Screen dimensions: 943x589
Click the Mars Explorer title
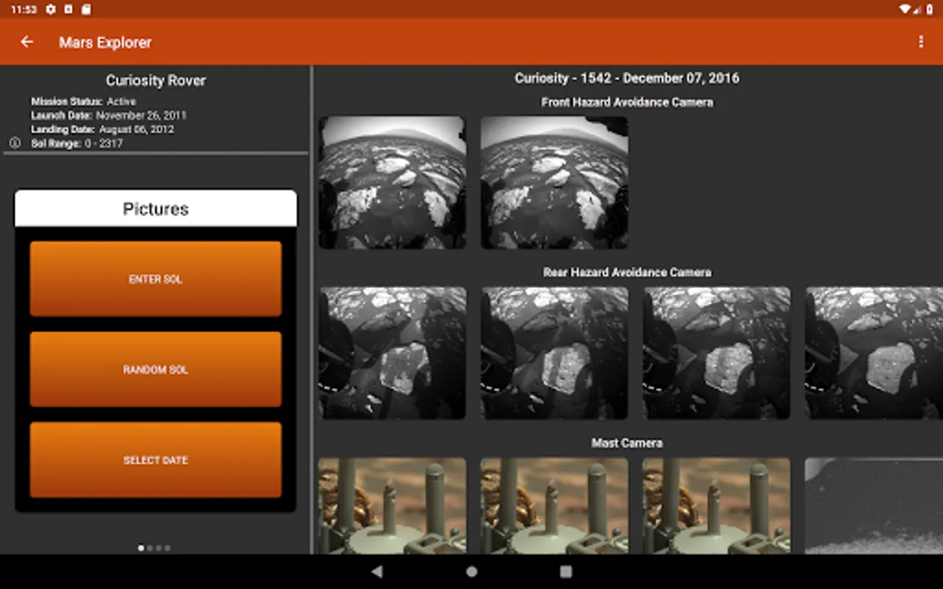point(105,43)
